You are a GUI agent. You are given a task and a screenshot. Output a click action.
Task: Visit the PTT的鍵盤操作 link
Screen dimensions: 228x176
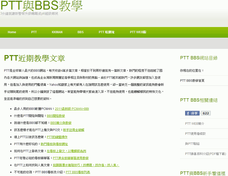(57, 137)
